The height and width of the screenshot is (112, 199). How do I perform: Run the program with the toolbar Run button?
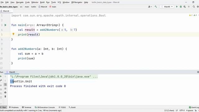pyautogui.click(x=177, y=7)
